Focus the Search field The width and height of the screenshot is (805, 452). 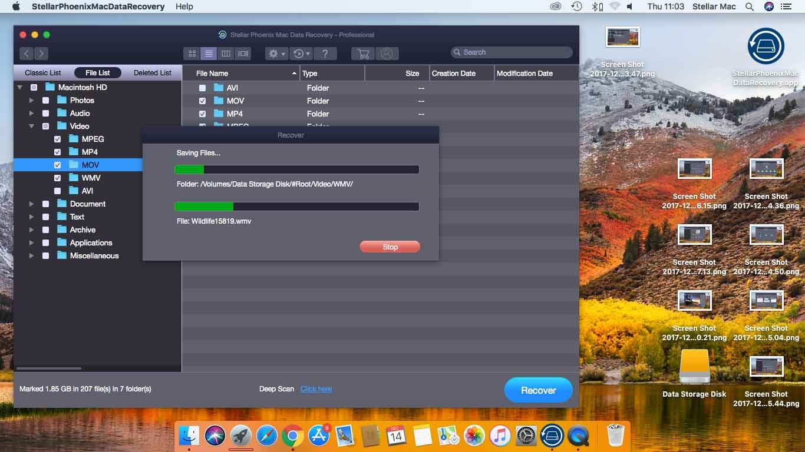point(512,52)
